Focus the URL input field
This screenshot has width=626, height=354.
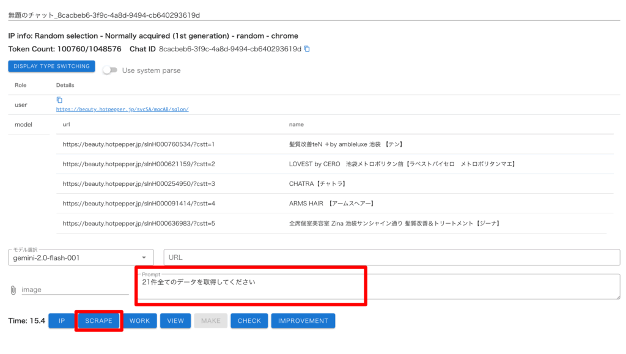(x=391, y=257)
